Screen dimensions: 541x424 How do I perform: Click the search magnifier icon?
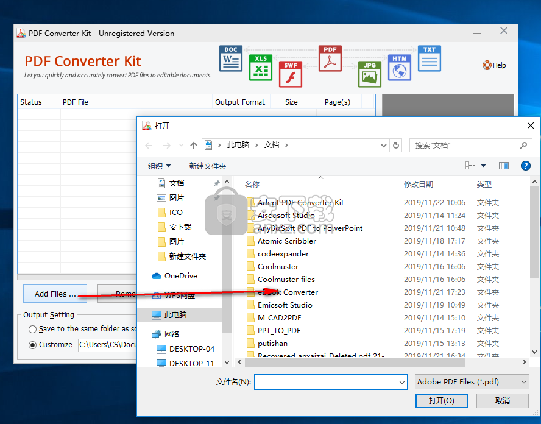tap(523, 146)
